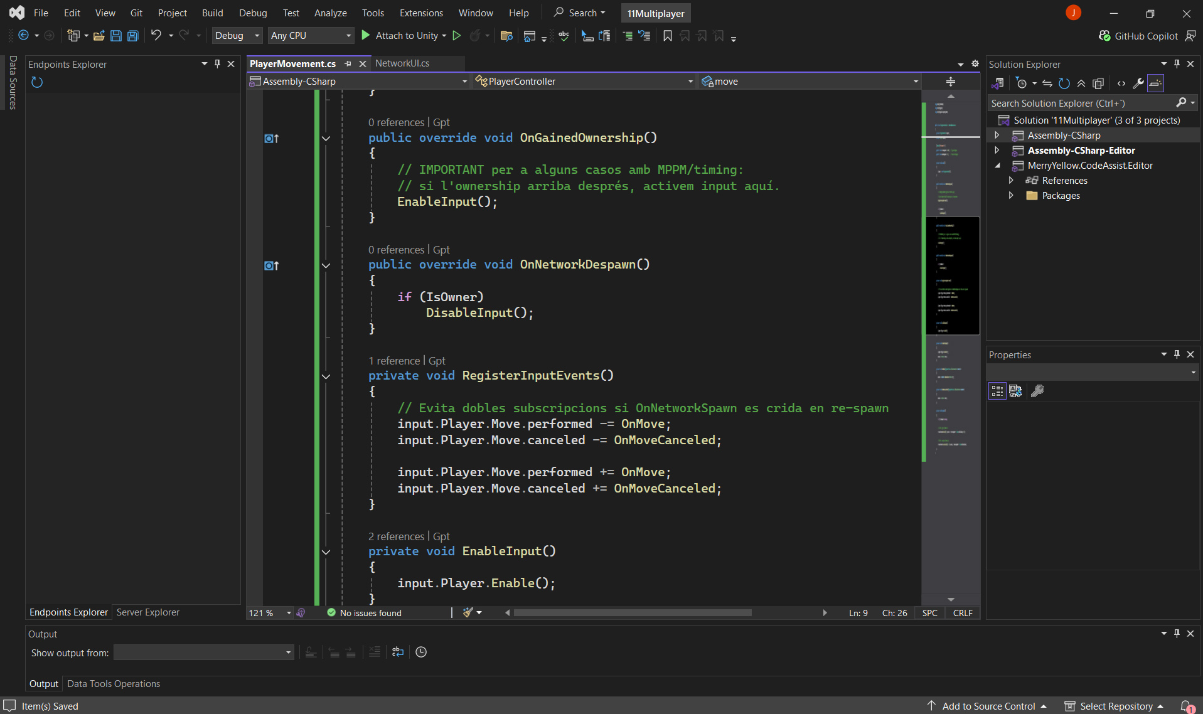Viewport: 1203px width, 714px height.
Task: Collapse the RegisterInputEvents method
Action: [326, 376]
